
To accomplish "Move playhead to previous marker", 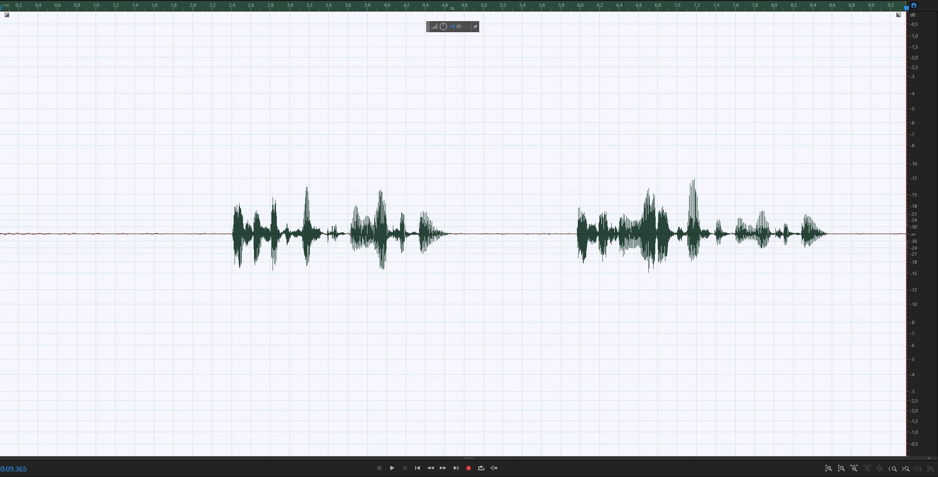I will click(x=417, y=468).
